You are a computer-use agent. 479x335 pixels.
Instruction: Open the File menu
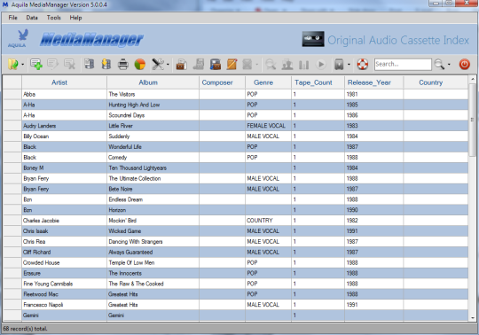pos(12,18)
